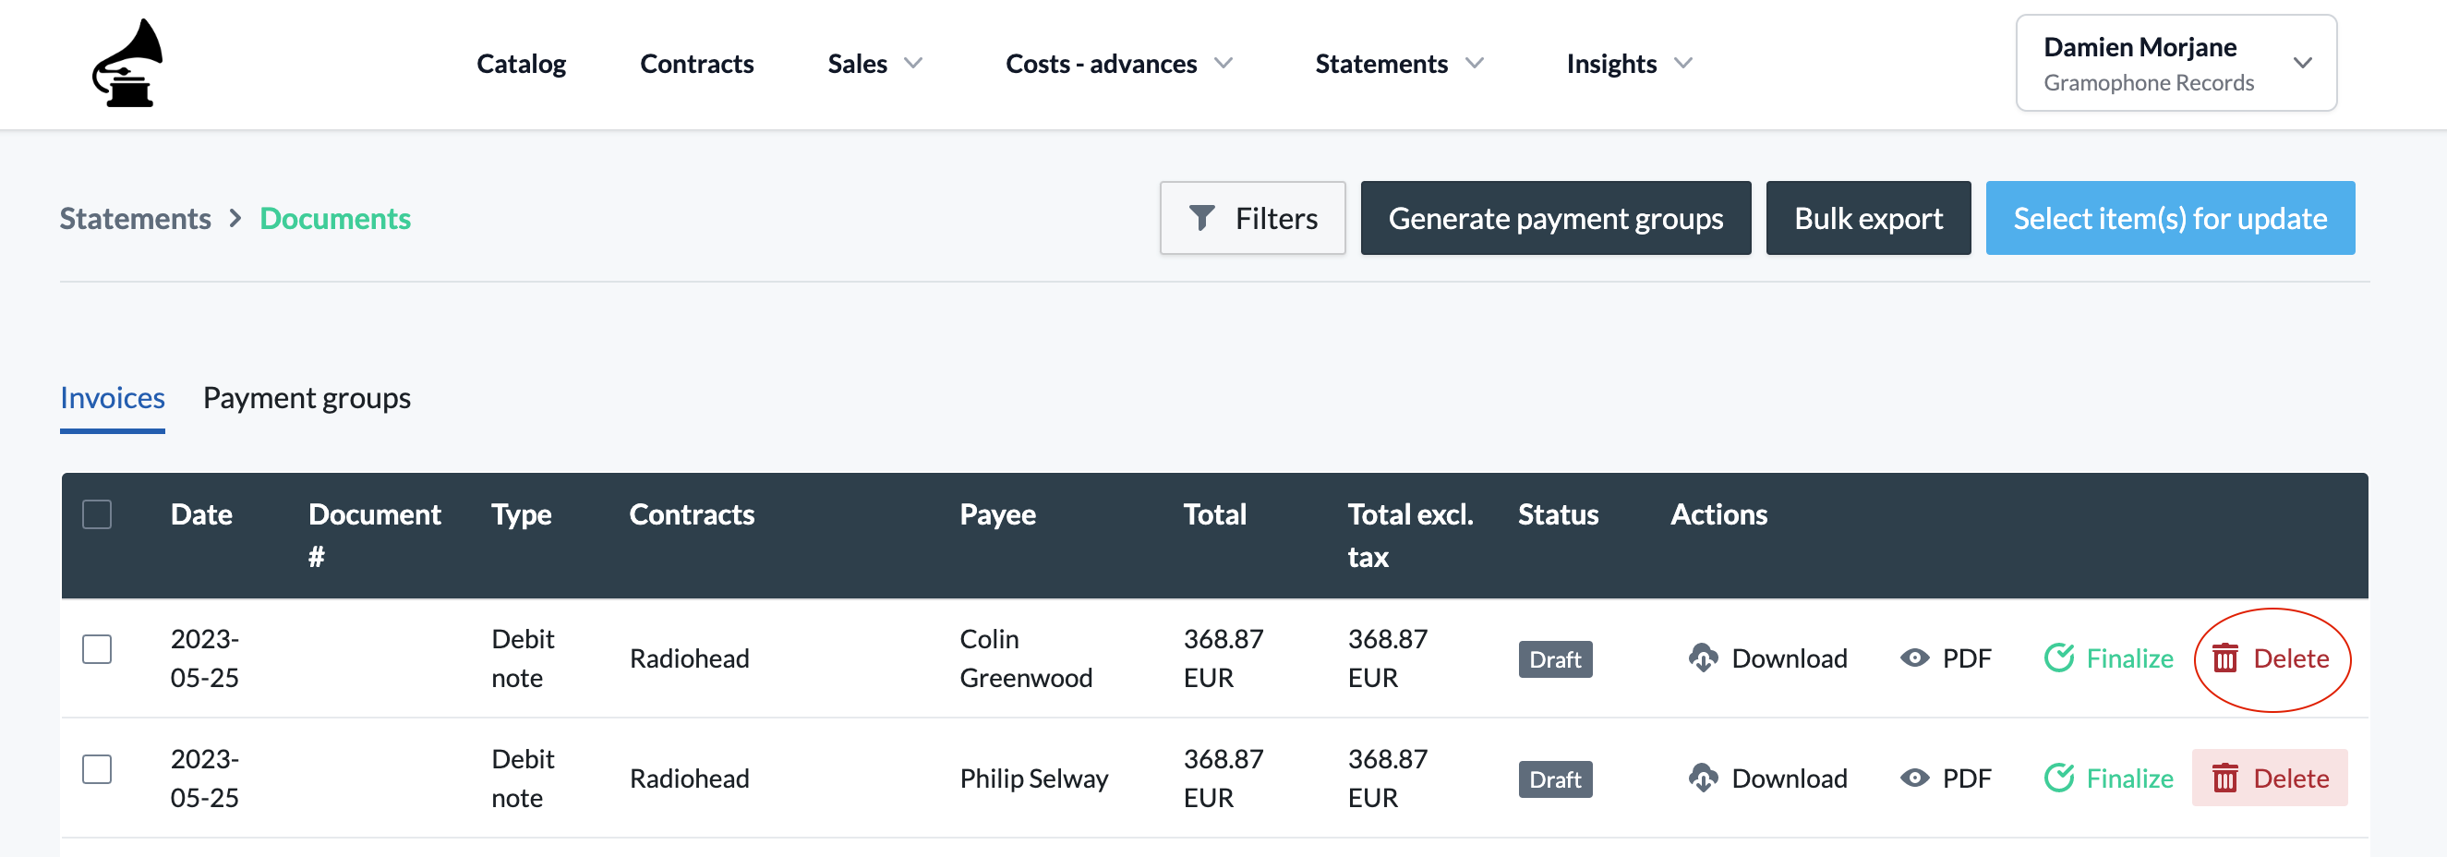Click the PDF label for Philip Selway
2447x857 pixels.
point(1966,779)
